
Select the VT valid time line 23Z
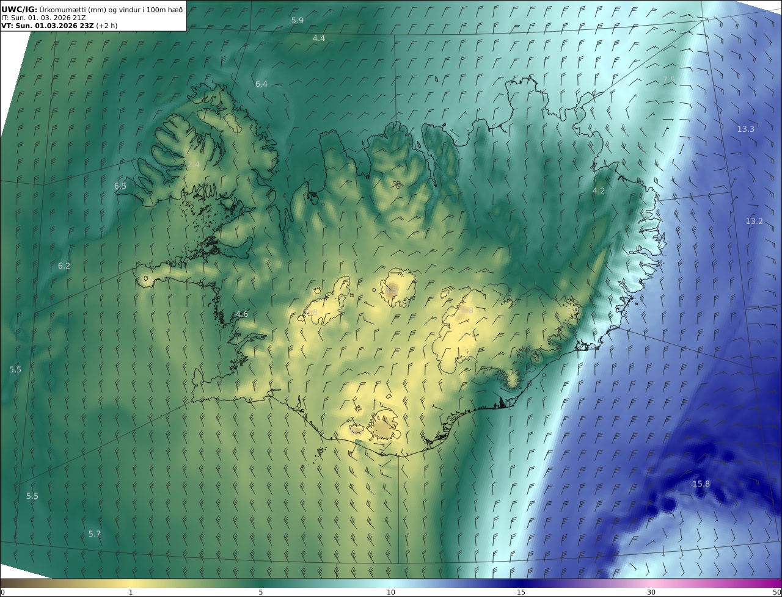click(59, 26)
